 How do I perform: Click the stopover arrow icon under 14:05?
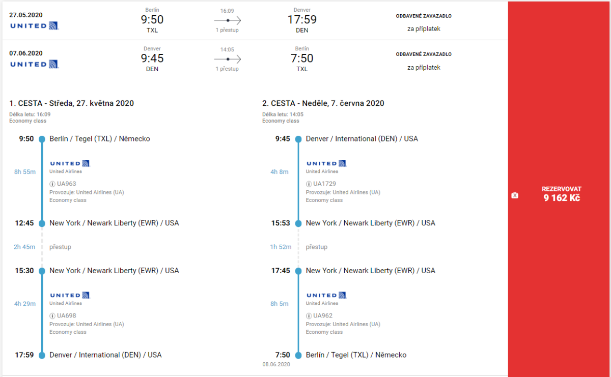click(227, 59)
